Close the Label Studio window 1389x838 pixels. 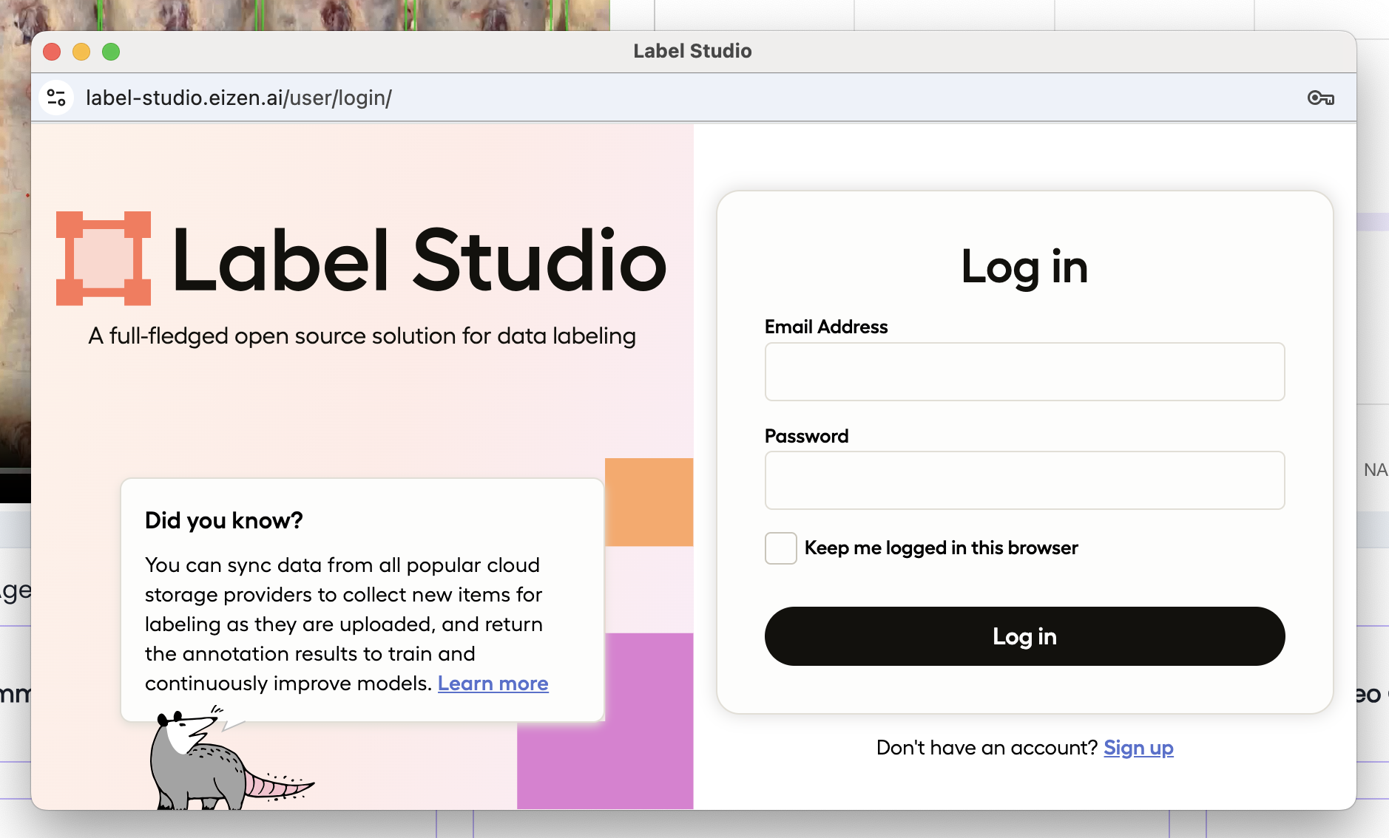52,52
